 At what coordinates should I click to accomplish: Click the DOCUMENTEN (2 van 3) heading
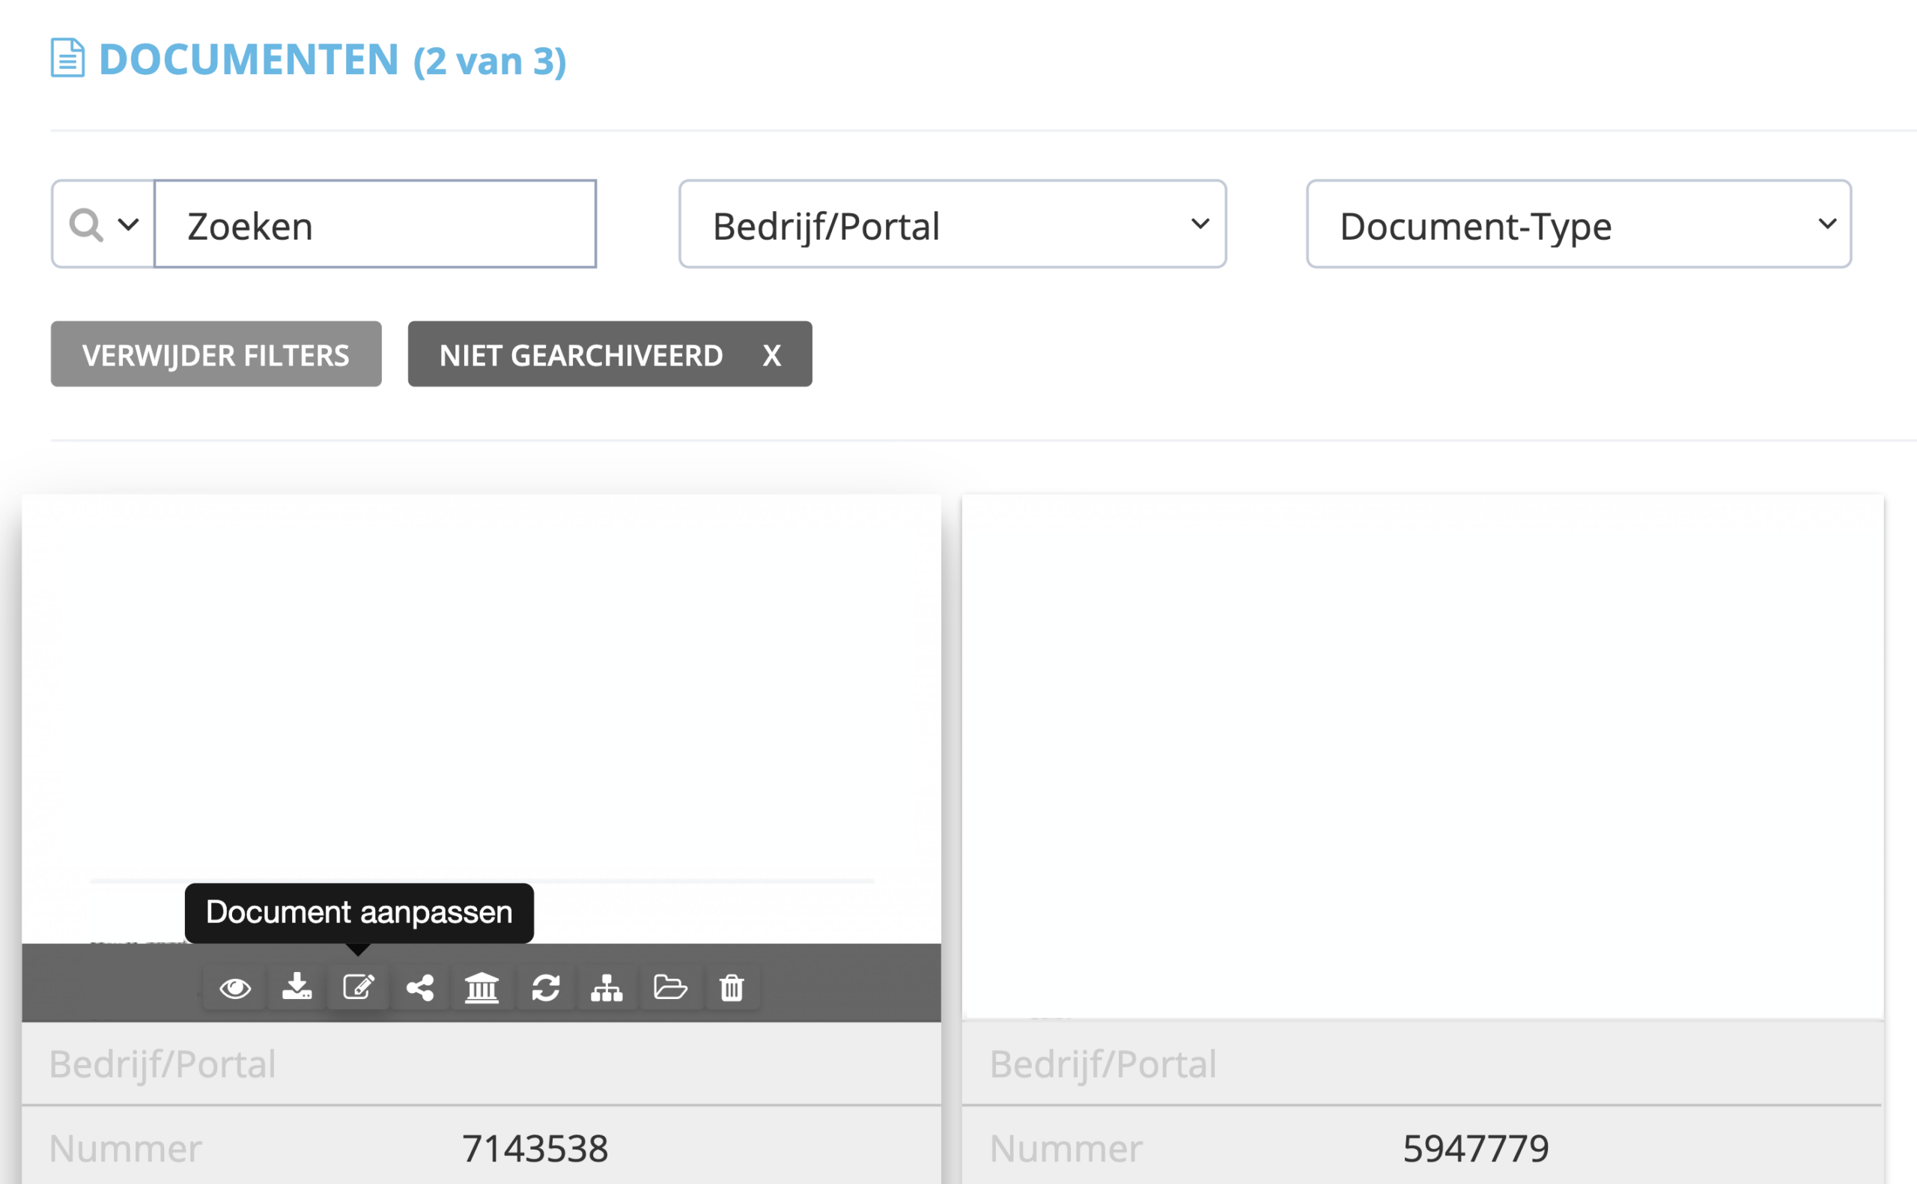coord(332,59)
